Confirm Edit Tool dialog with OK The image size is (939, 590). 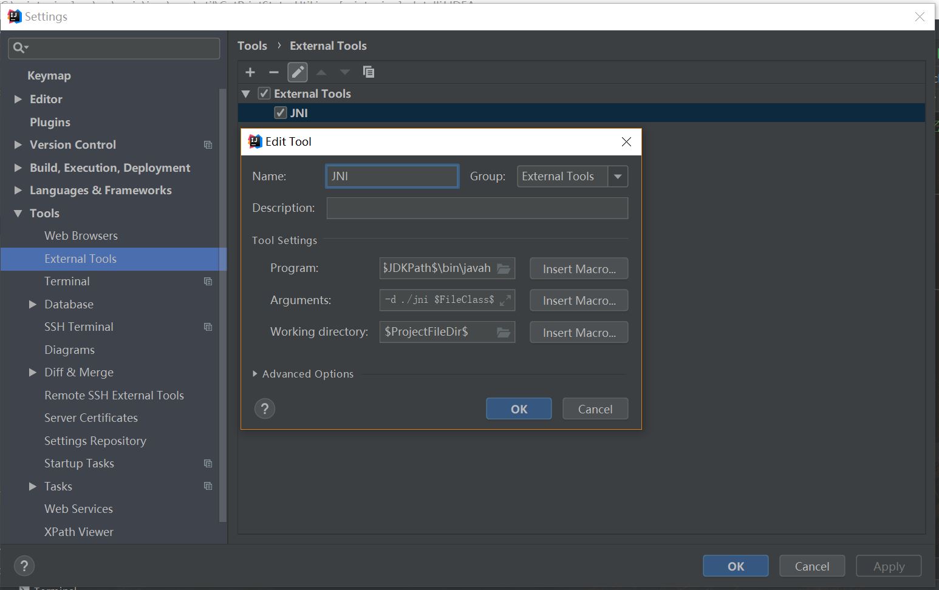point(519,409)
